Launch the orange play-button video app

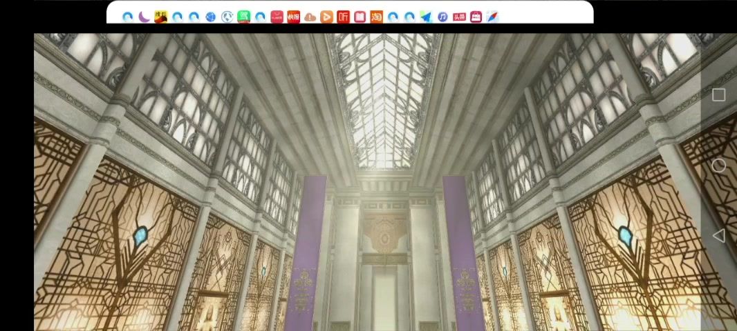pyautogui.click(x=326, y=17)
